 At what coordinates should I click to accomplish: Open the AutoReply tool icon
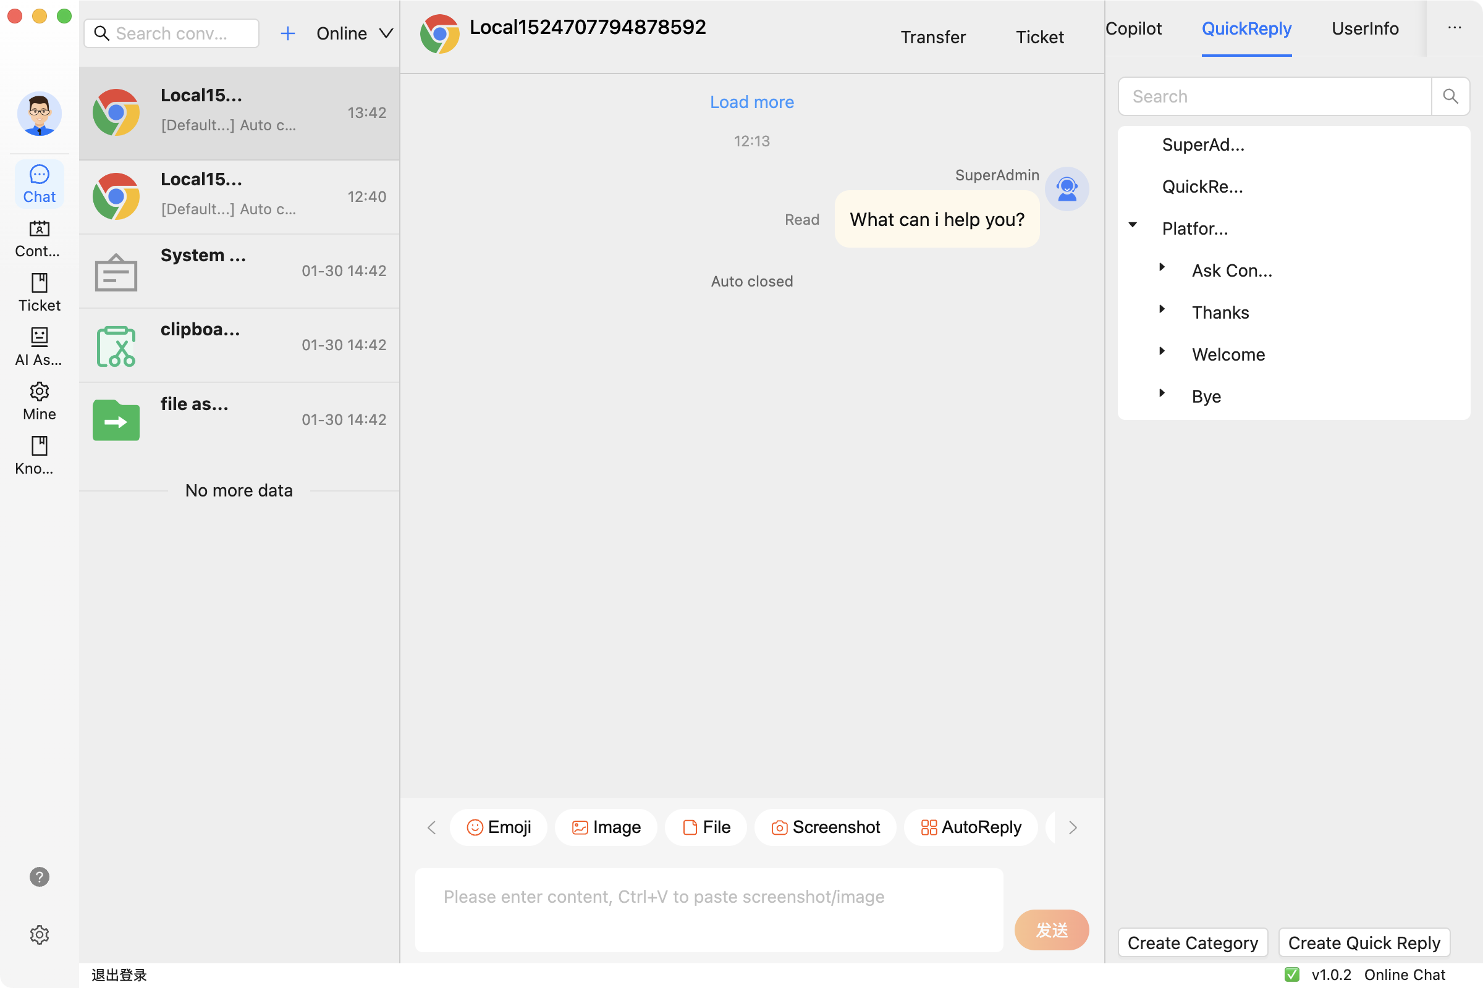(928, 827)
